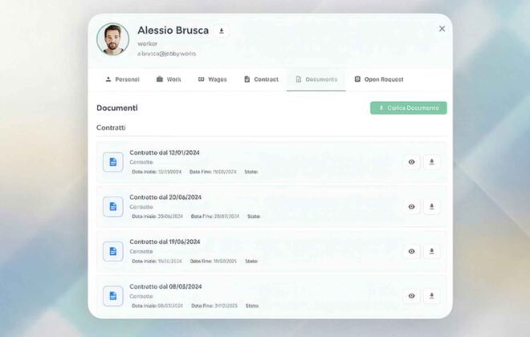Click the 'Documenti' heading
Viewport: 530px width, 337px height.
tap(117, 108)
